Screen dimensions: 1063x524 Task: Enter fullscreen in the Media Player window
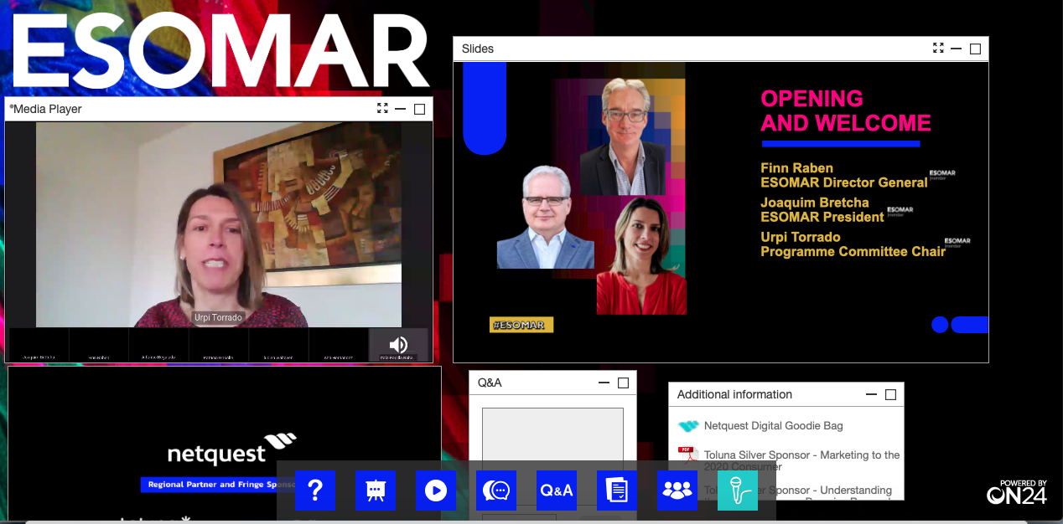click(382, 109)
